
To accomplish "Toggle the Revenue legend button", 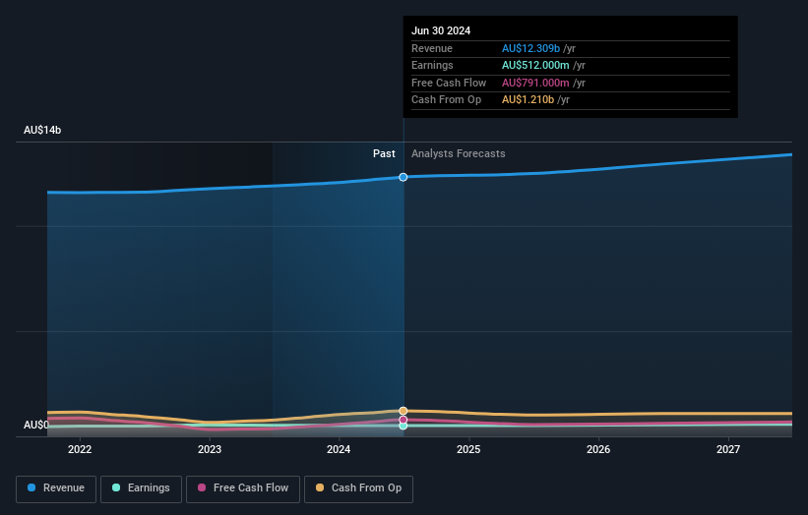I will coord(56,488).
